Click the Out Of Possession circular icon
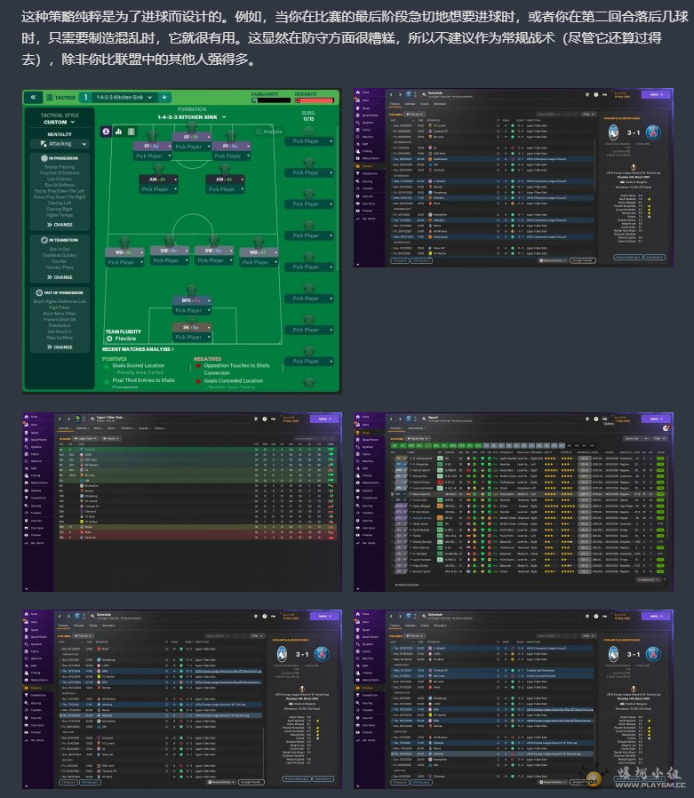 pos(39,292)
